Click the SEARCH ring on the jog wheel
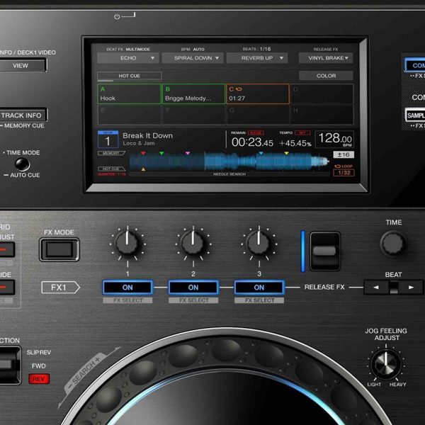This screenshot has width=425, height=425. 84,372
